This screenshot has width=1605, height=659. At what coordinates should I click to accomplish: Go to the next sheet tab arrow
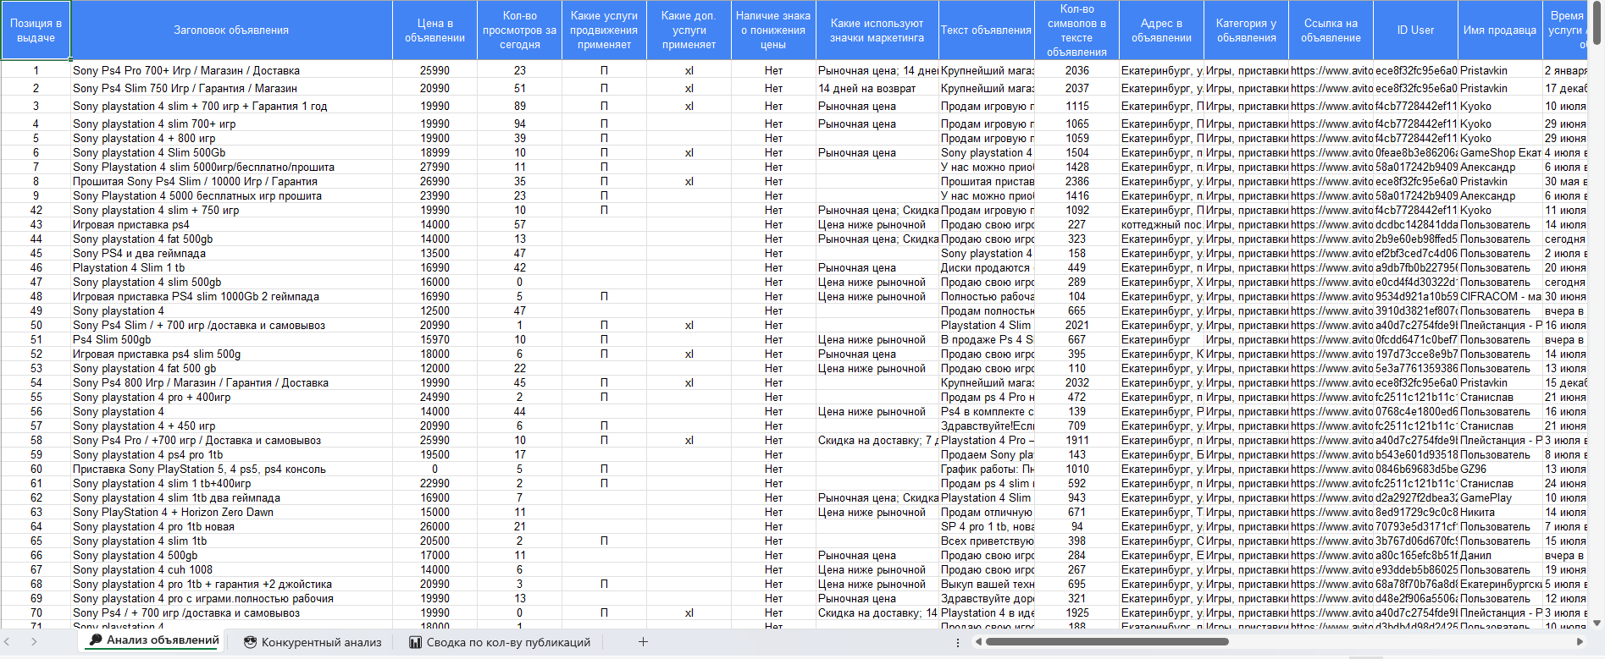[34, 642]
